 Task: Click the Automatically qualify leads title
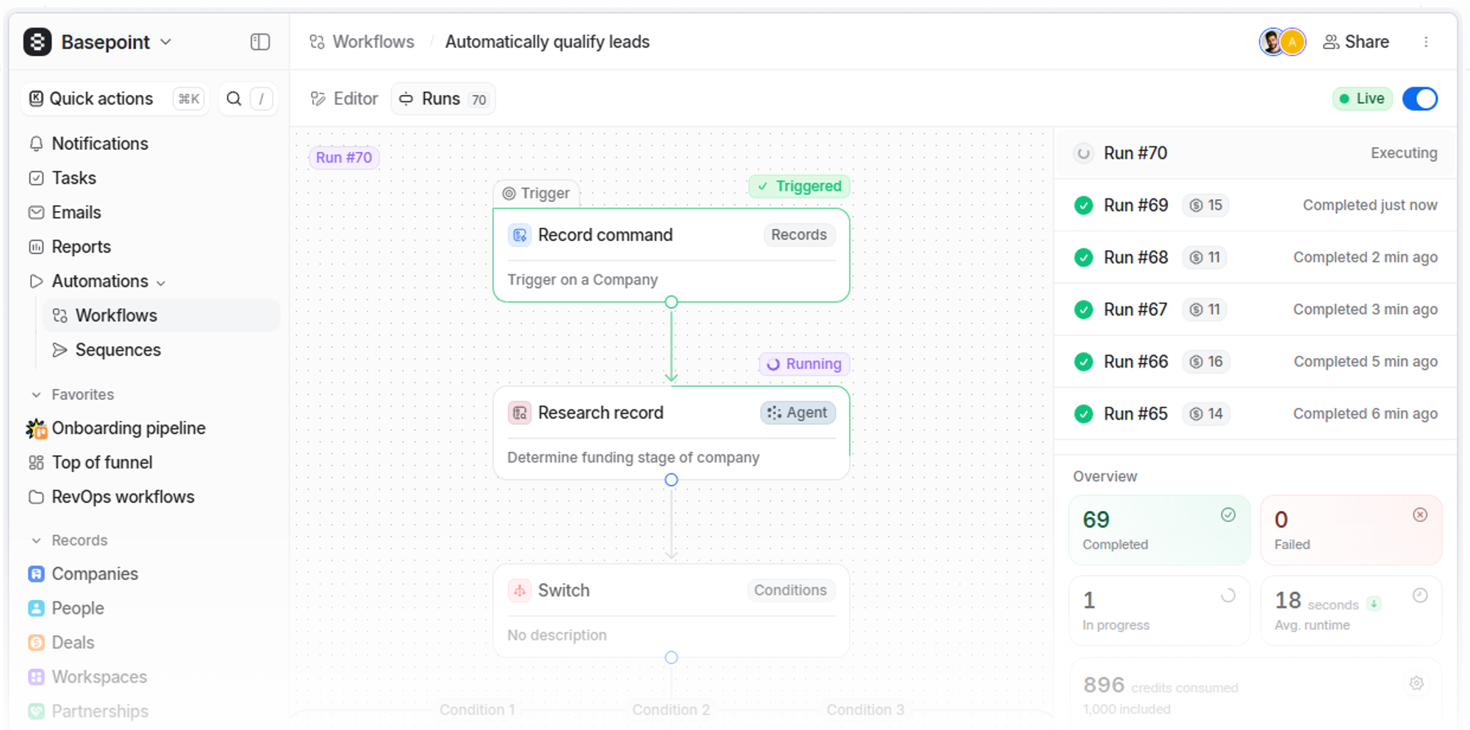[548, 42]
